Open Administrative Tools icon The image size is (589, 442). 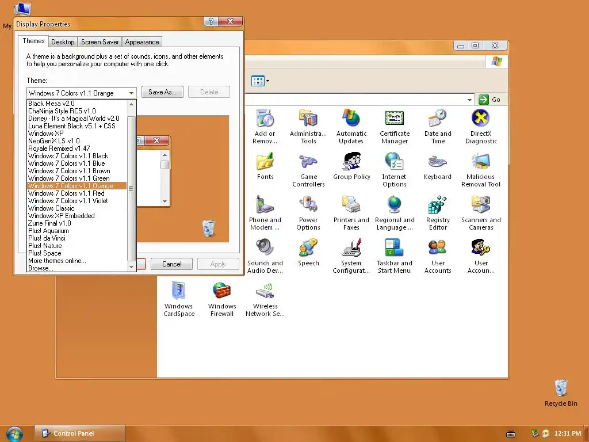point(308,126)
